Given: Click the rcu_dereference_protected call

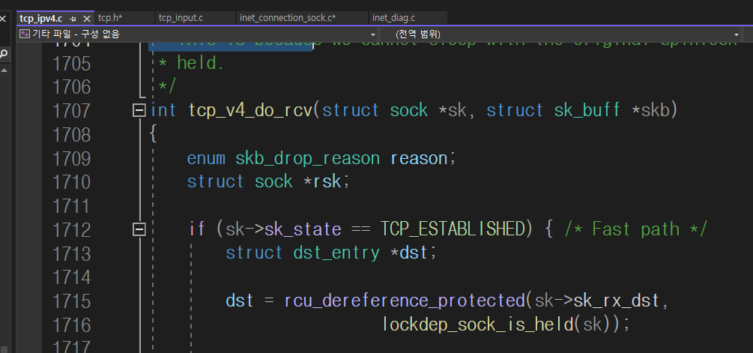Looking at the screenshot, I should click(x=404, y=301).
